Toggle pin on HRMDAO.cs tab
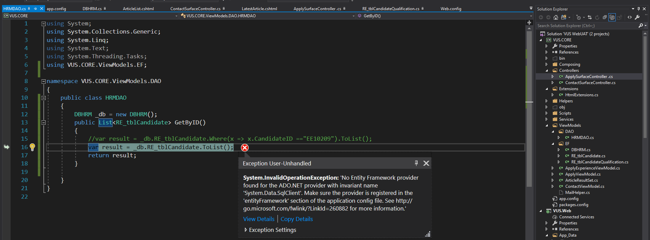650x240 pixels. click(x=35, y=8)
